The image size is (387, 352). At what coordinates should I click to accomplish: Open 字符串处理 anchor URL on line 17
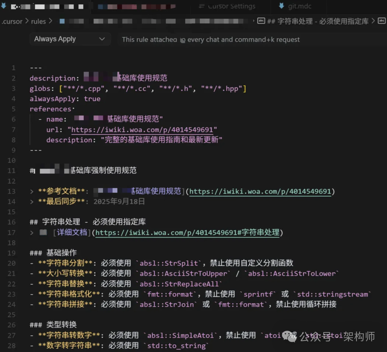point(187,232)
